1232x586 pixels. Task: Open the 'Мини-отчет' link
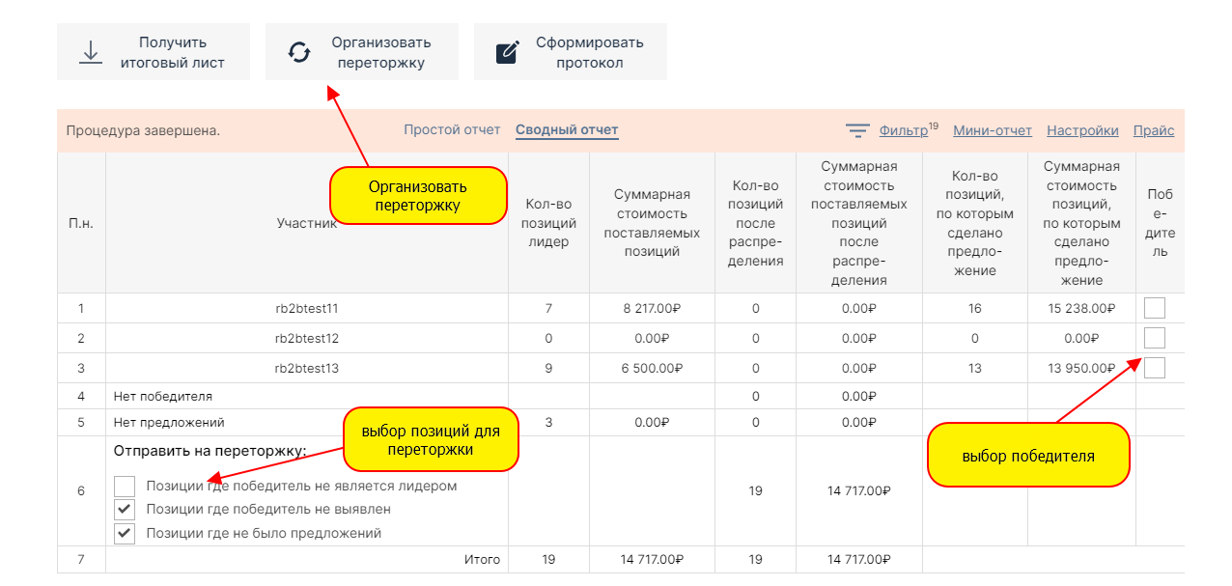[992, 131]
